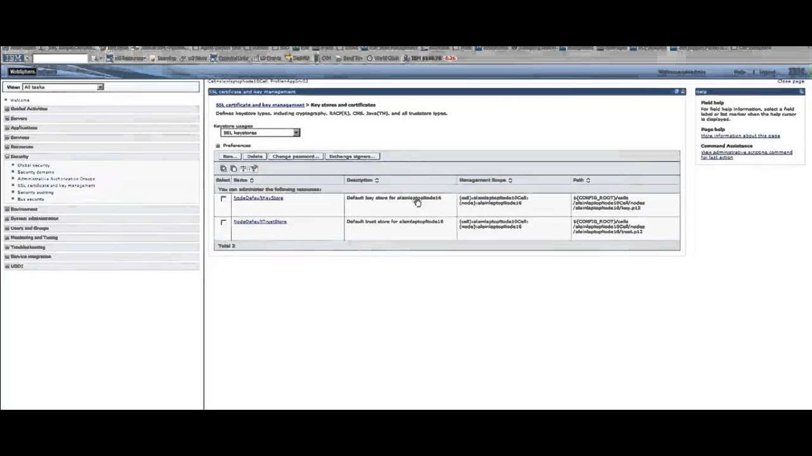This screenshot has height=456, width=812.
Task: Click the New... button
Action: pos(230,156)
